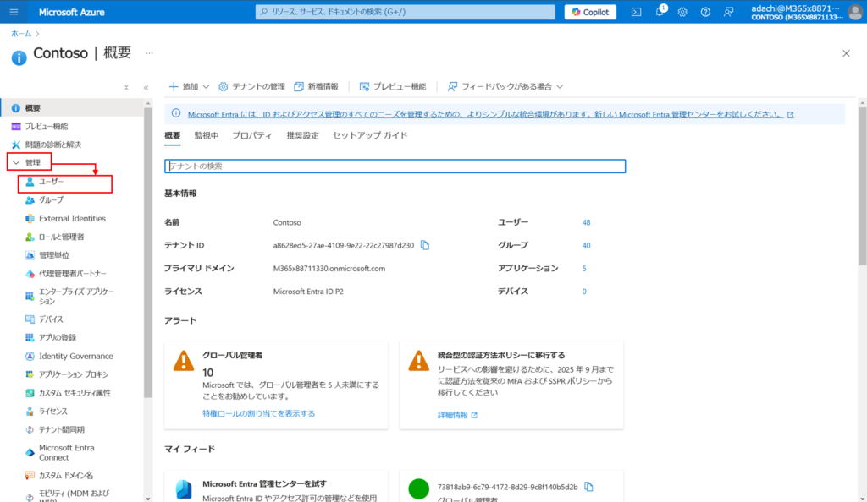Click the 管理単位 icon
867x502 pixels.
pyautogui.click(x=30, y=255)
